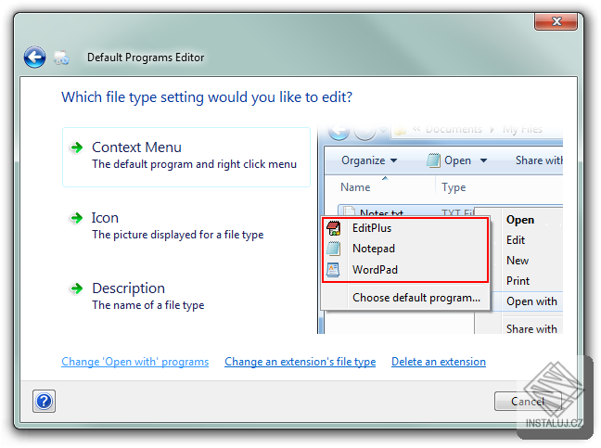The width and height of the screenshot is (601, 448).
Task: Expand the Open dropdown arrow in preview
Action: pos(482,160)
